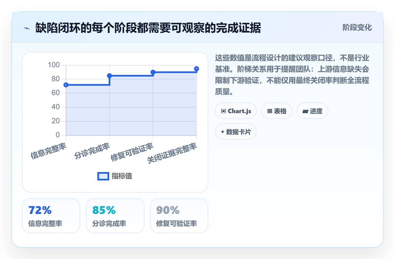Click the x-axis label 修复可验证率
This screenshot has width=395, height=259.
(x=132, y=152)
